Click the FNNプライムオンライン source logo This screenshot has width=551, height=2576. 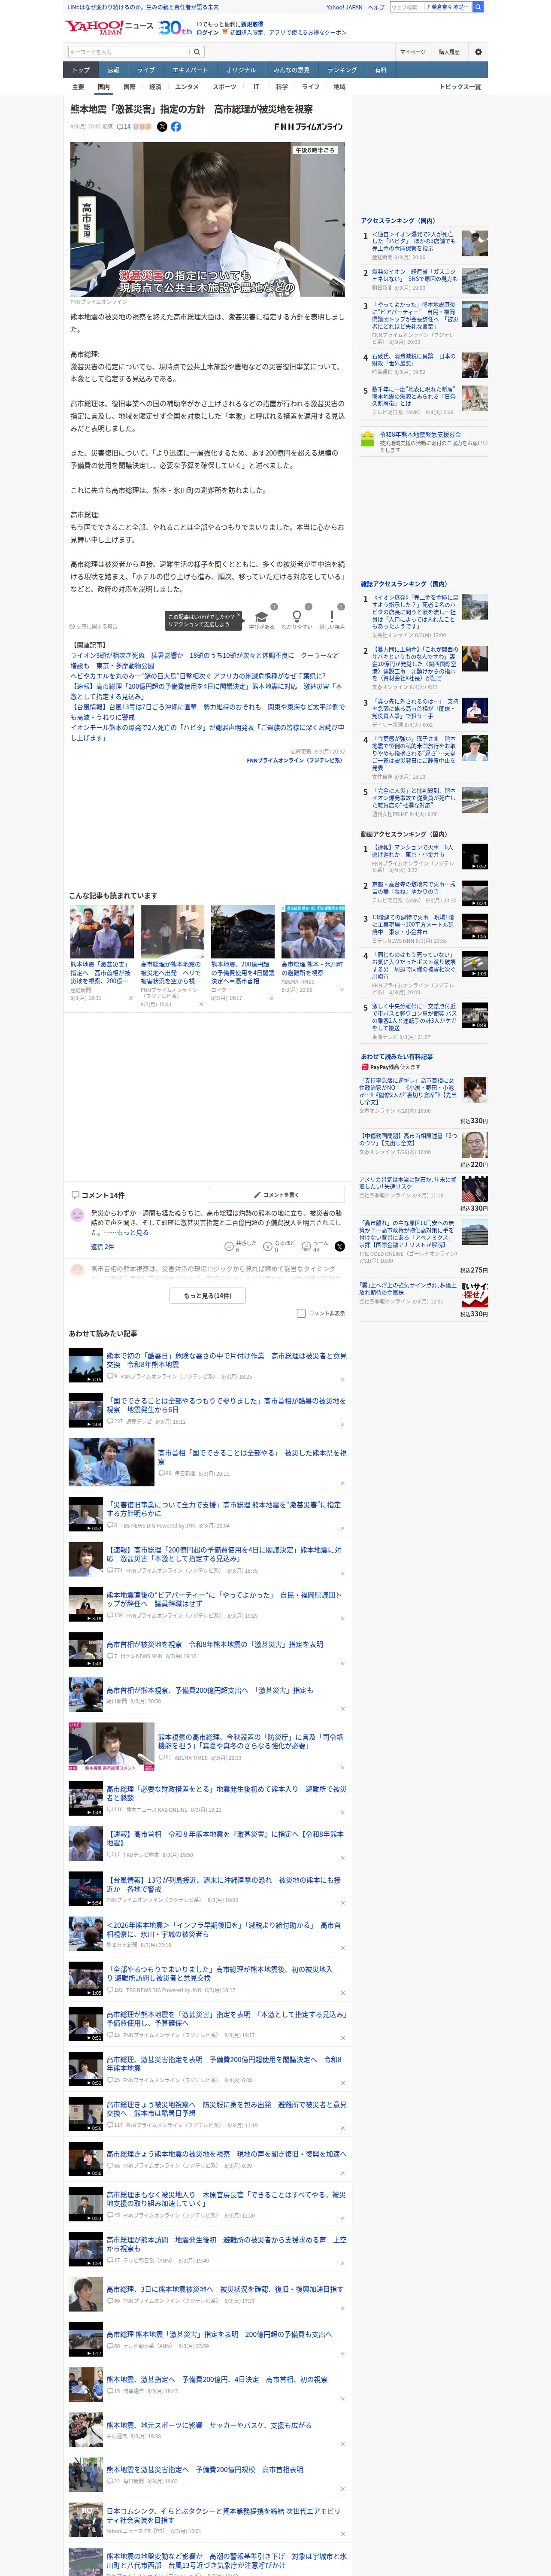click(x=309, y=127)
